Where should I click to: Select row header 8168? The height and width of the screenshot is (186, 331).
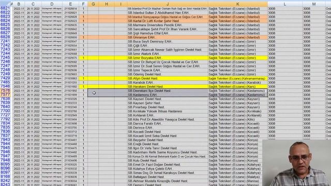pyautogui.click(x=5, y=177)
